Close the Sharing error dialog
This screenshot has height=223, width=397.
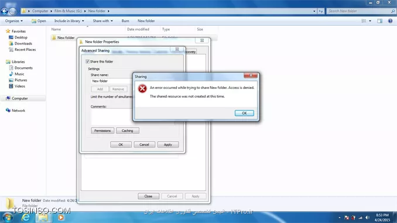[251, 76]
